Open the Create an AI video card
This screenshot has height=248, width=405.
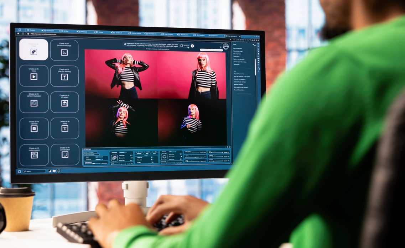pos(34,76)
